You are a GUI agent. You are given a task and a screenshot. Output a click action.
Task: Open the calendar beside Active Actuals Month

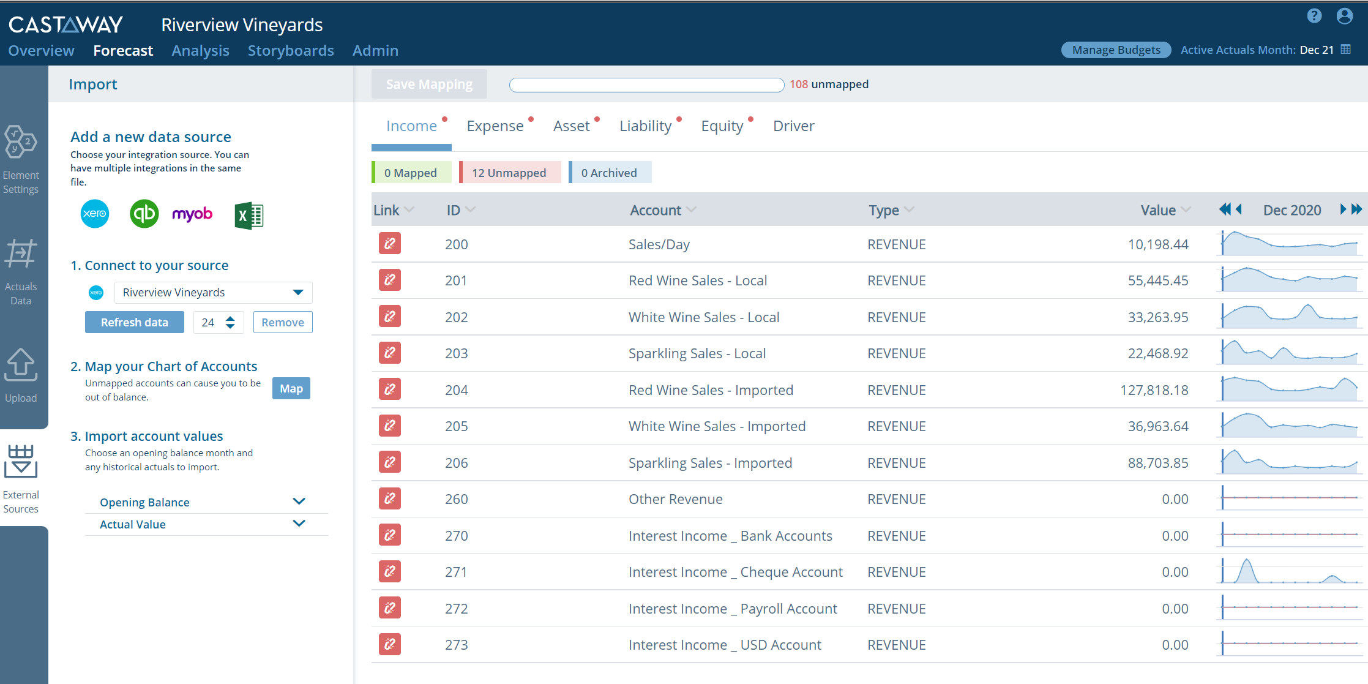click(1345, 49)
